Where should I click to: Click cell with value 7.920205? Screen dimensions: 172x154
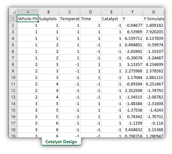click(154, 32)
